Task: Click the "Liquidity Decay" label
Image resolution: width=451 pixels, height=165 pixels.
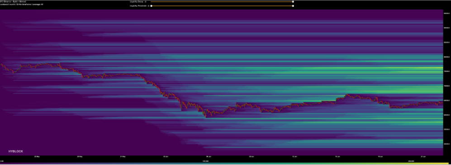Action: click(137, 1)
